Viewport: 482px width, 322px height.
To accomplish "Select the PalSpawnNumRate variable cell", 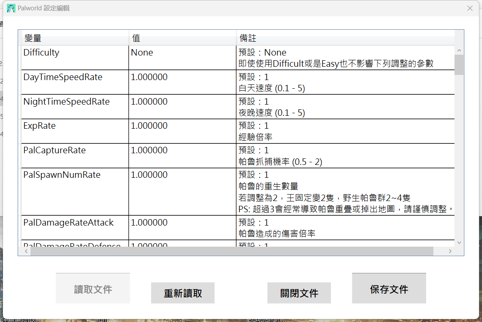I will (x=75, y=192).
